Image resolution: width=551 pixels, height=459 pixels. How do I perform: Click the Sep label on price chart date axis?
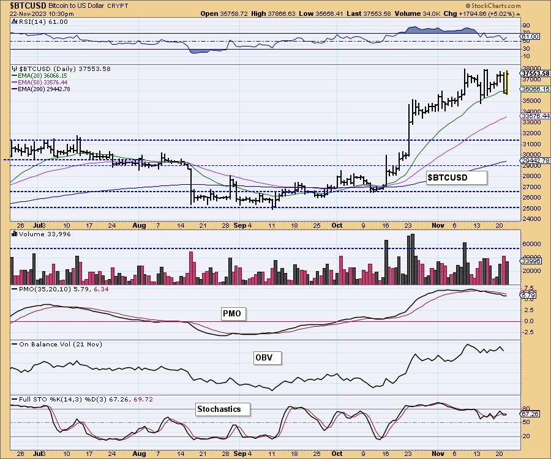239,225
